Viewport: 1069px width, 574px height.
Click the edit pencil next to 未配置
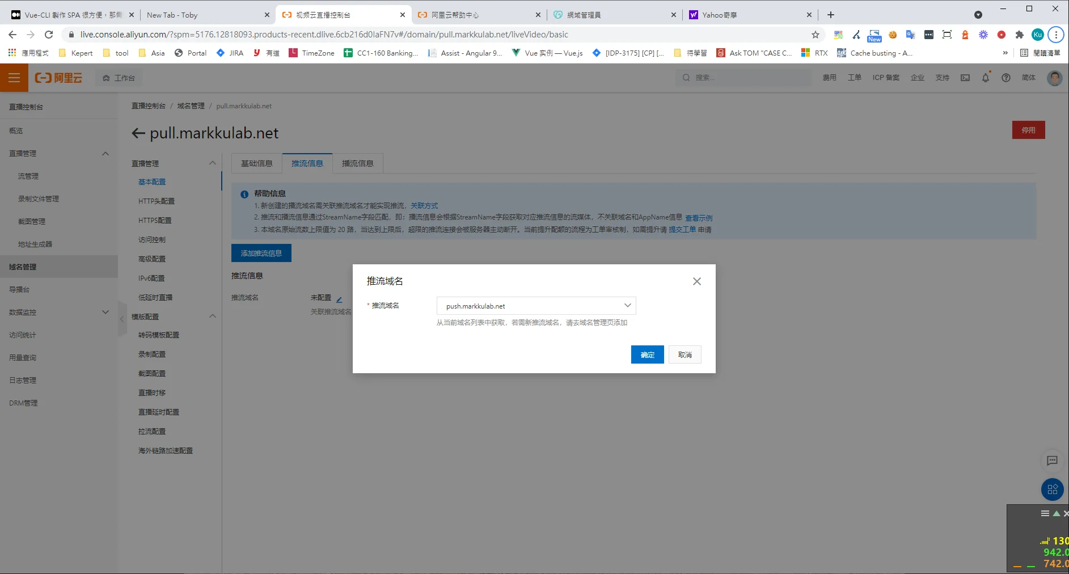coord(339,299)
